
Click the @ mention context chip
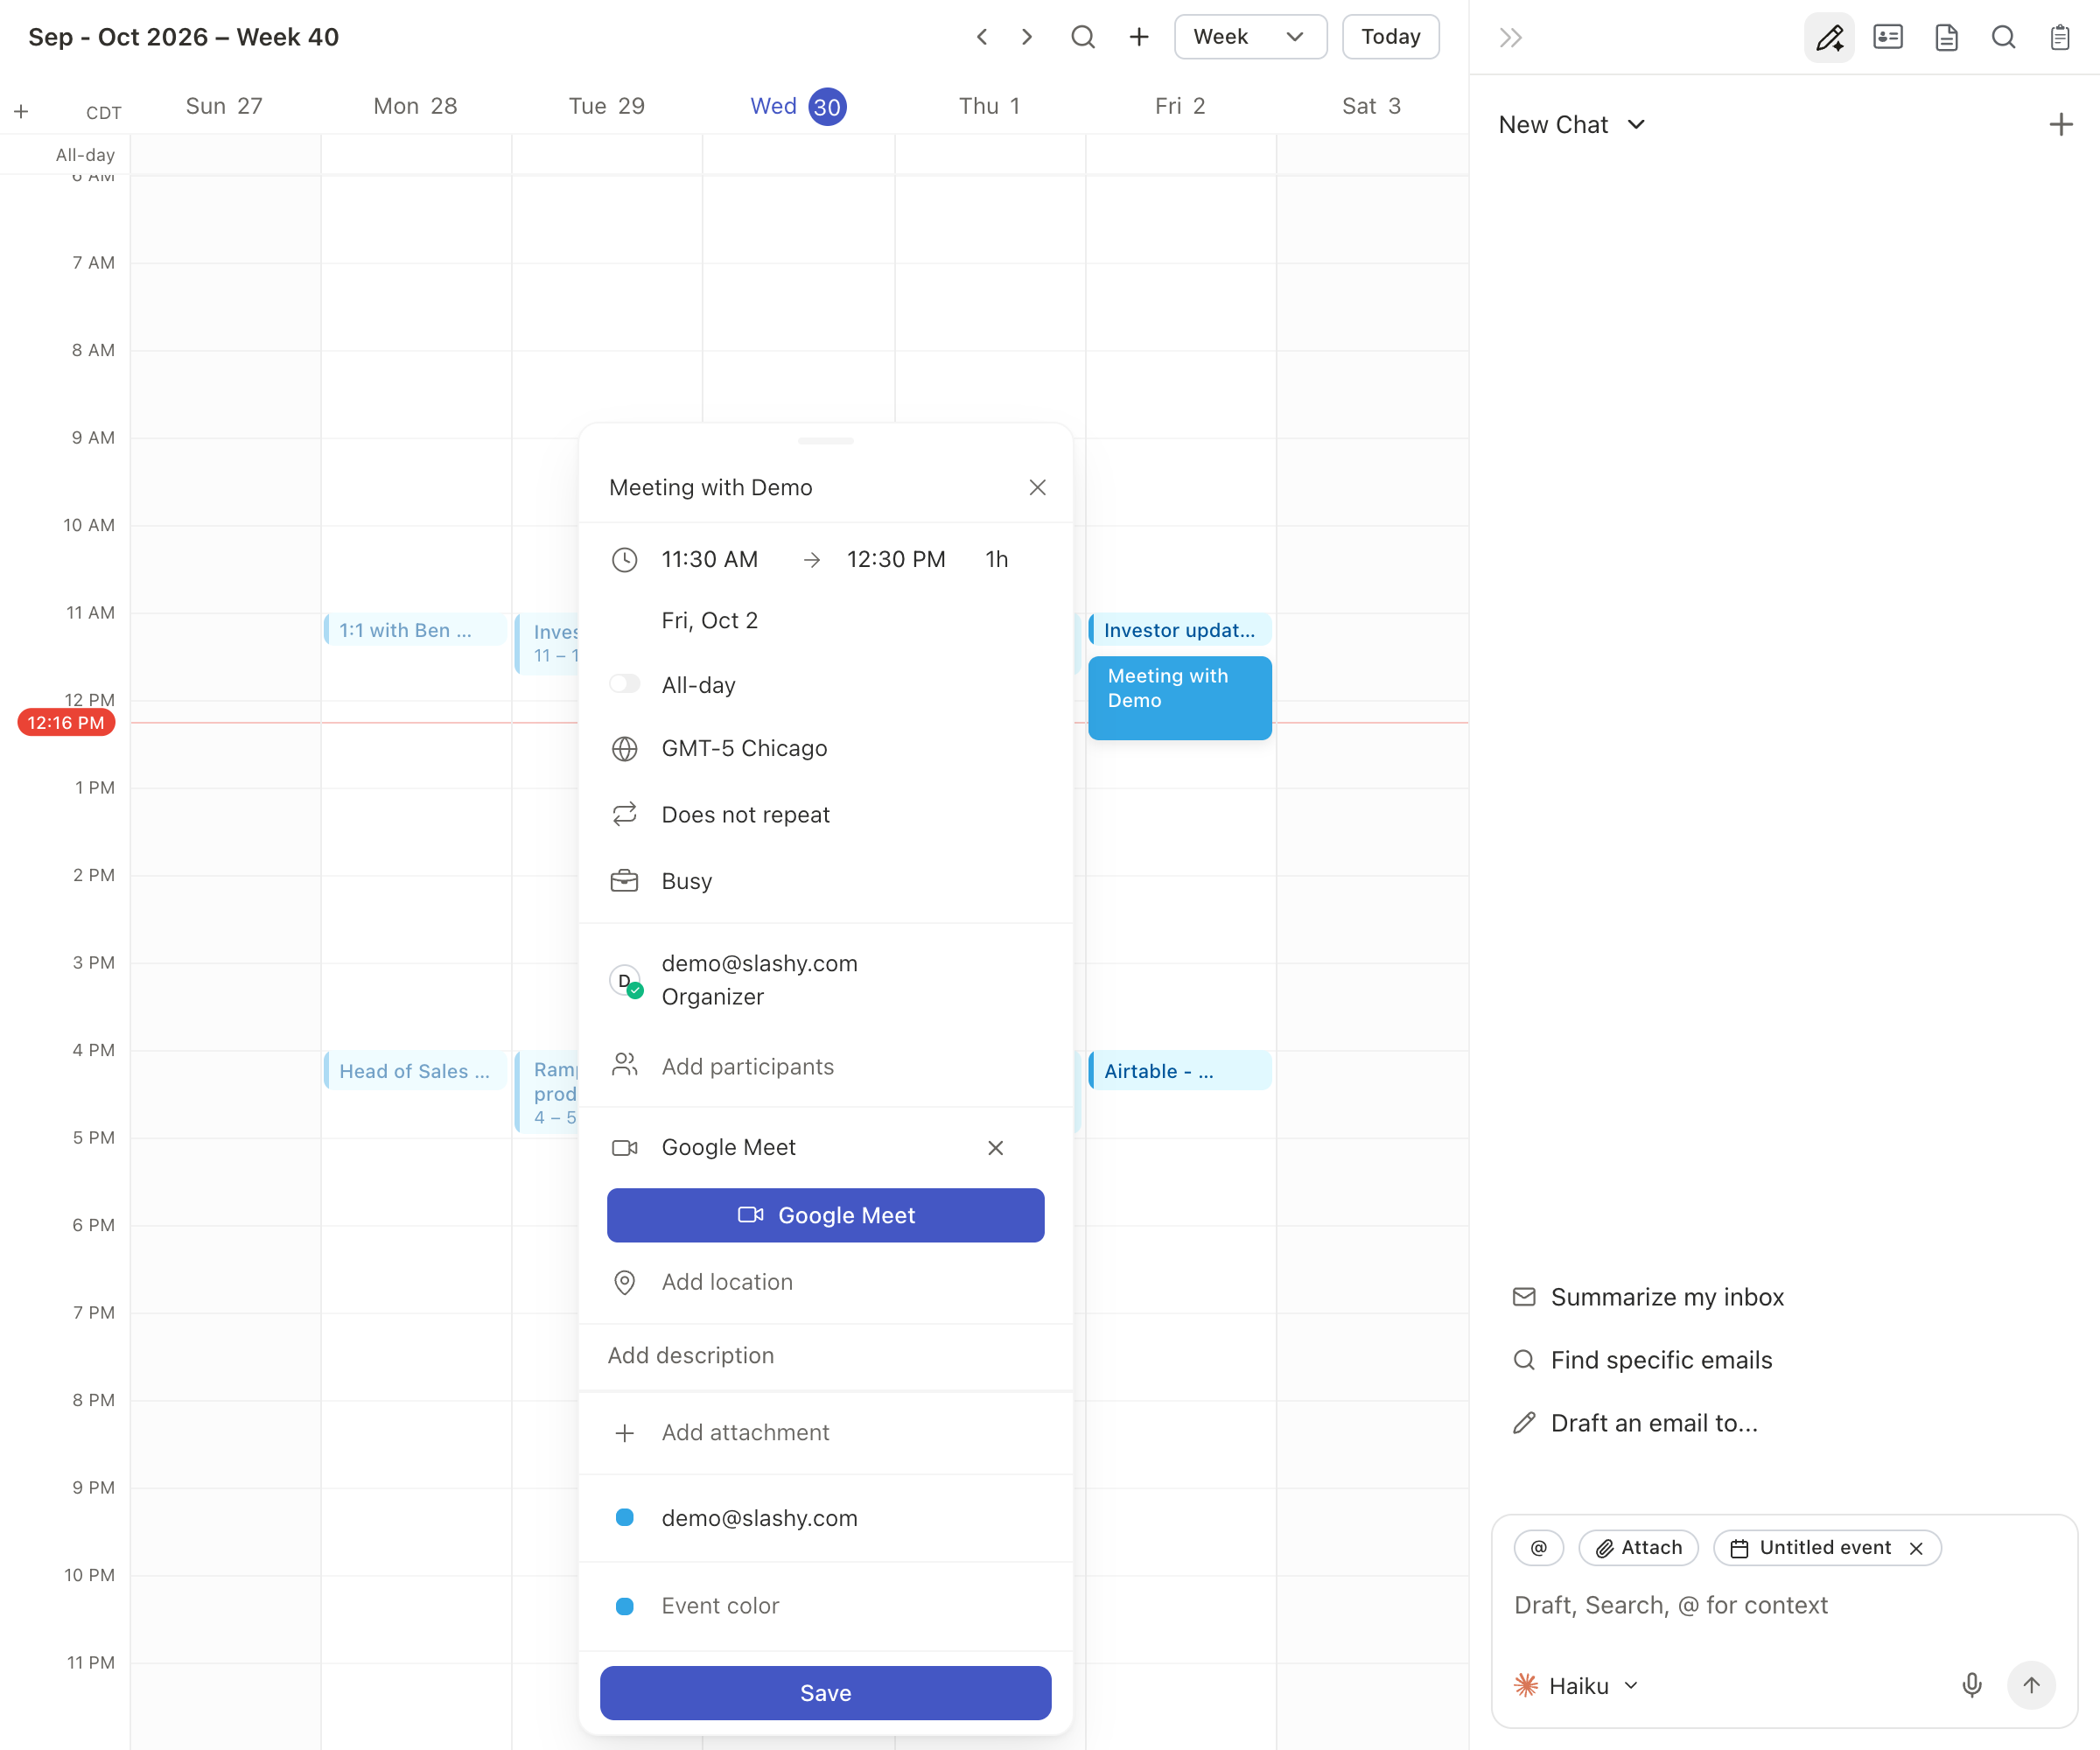coord(1539,1547)
